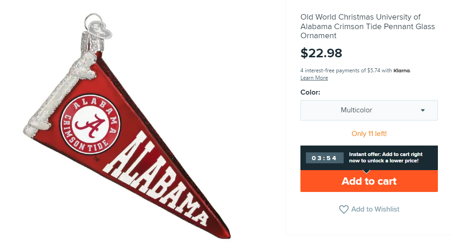452x247 pixels.
Task: Click the round Alabama Crimson Tide seal
Action: 90,125
